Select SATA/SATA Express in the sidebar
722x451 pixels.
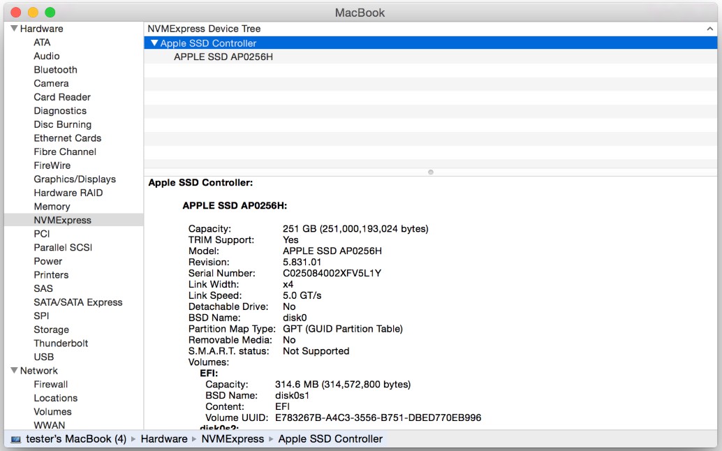(x=78, y=302)
